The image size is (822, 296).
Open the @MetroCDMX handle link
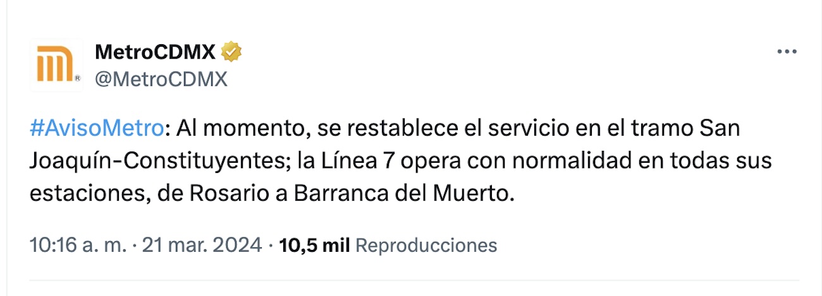coord(161,79)
